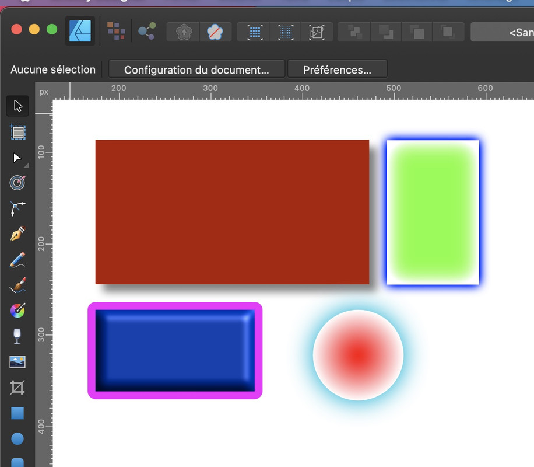The image size is (534, 467).
Task: Select the Pen nib tool
Action: (17, 233)
